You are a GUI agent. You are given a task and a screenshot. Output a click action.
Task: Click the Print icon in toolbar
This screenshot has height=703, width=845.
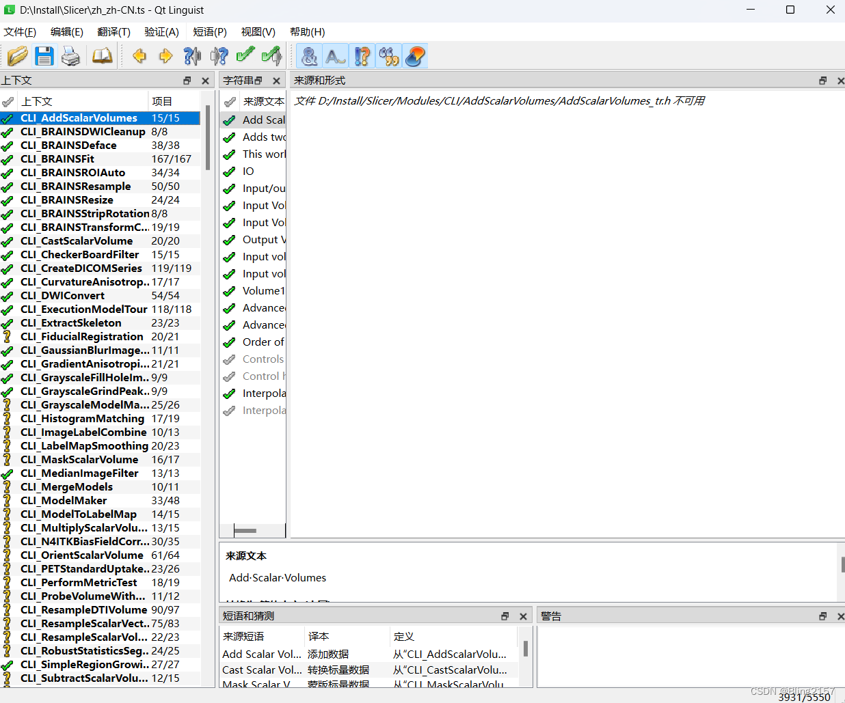(71, 56)
